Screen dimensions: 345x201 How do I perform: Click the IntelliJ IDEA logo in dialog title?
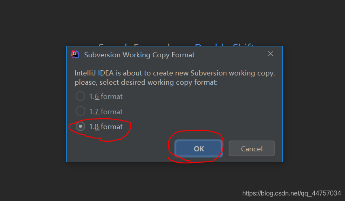click(x=75, y=54)
